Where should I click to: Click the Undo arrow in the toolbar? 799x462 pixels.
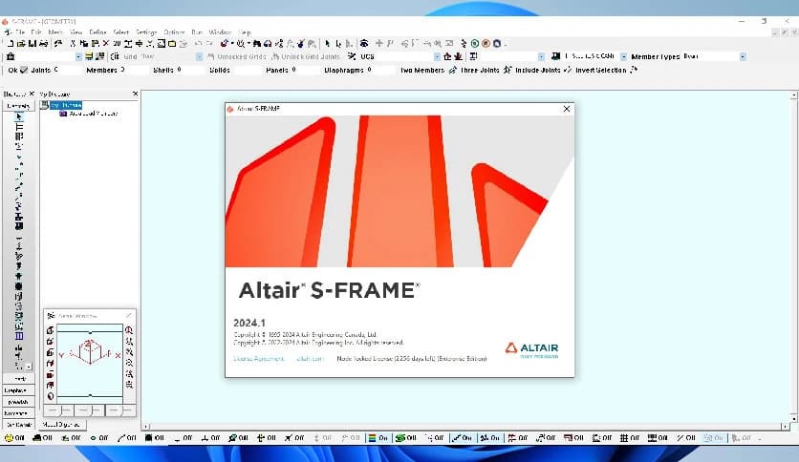pyautogui.click(x=198, y=44)
